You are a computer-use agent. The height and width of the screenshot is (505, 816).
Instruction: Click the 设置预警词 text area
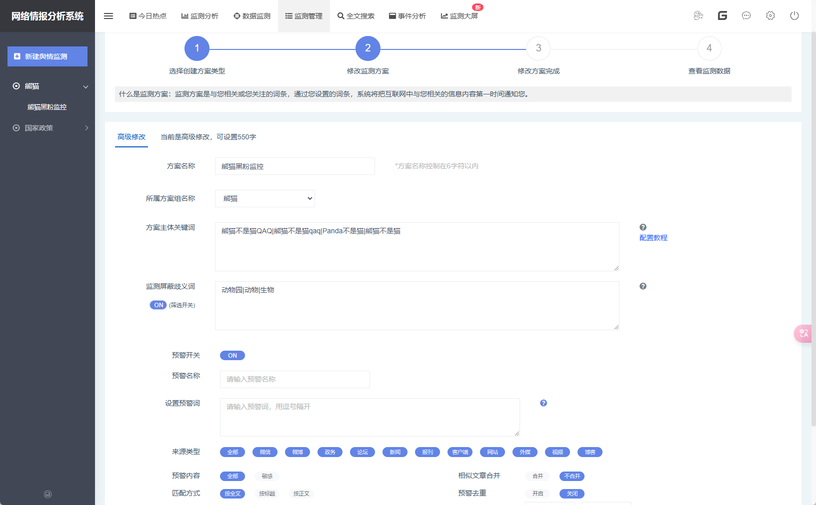[x=370, y=417]
